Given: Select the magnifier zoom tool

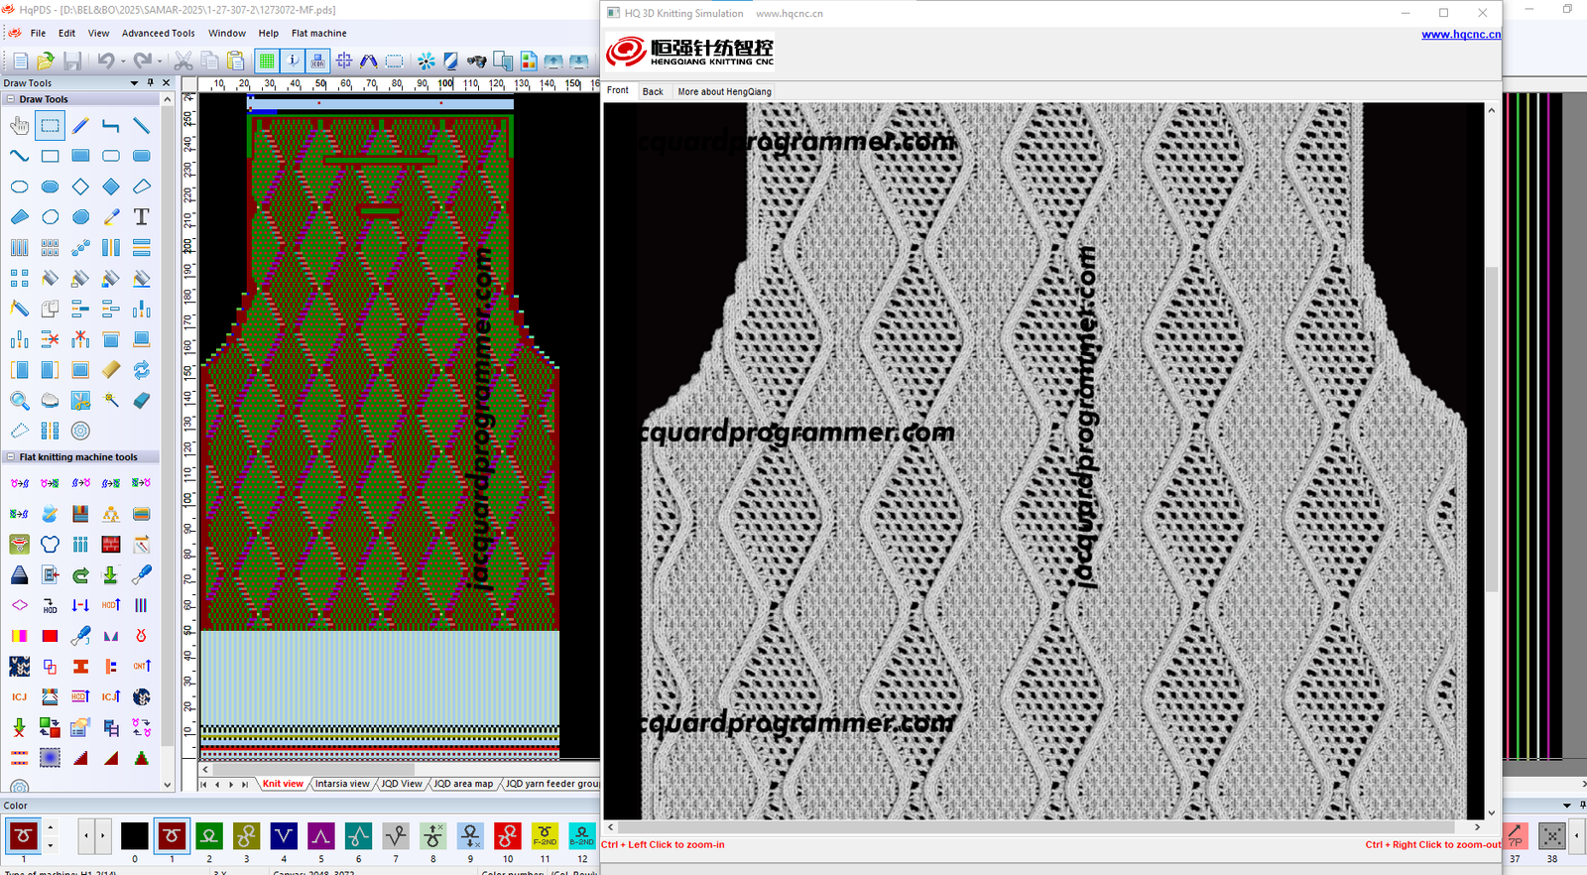Looking at the screenshot, I should [x=19, y=400].
